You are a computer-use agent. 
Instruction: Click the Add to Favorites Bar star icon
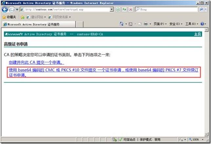23,17
